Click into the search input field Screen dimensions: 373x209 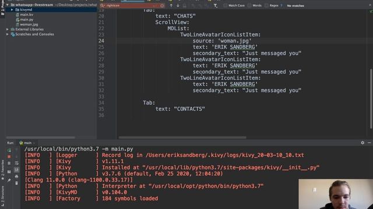coord(132,5)
